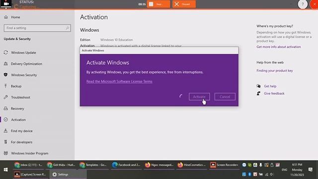Screen dimensions: 318x179
Task: Click the Home house icon
Action: 6,17
